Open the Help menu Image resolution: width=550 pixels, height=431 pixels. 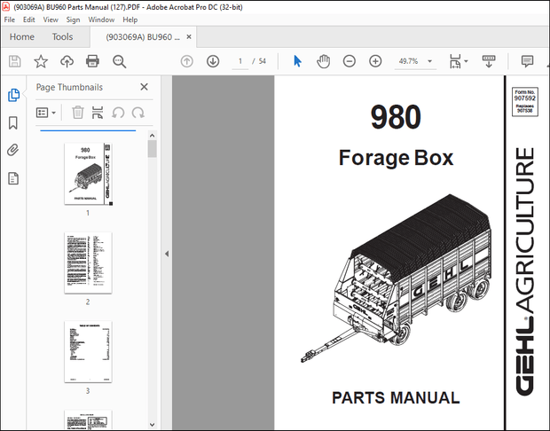[x=130, y=20]
